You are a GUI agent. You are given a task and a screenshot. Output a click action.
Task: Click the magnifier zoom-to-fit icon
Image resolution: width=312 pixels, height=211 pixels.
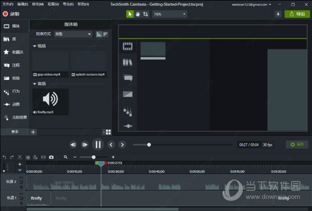tap(66, 157)
